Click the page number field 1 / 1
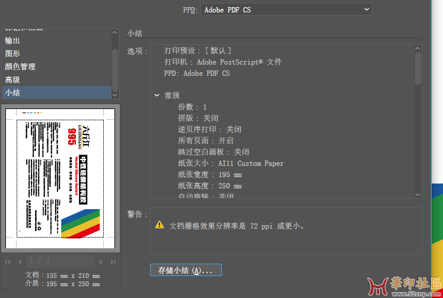This screenshot has width=443, height=298. pos(60,262)
